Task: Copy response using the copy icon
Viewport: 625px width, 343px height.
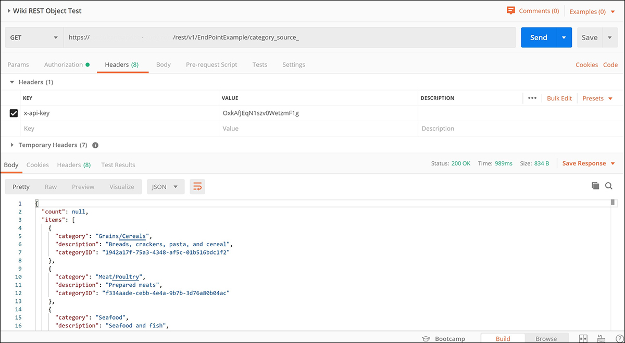Action: pyautogui.click(x=595, y=186)
